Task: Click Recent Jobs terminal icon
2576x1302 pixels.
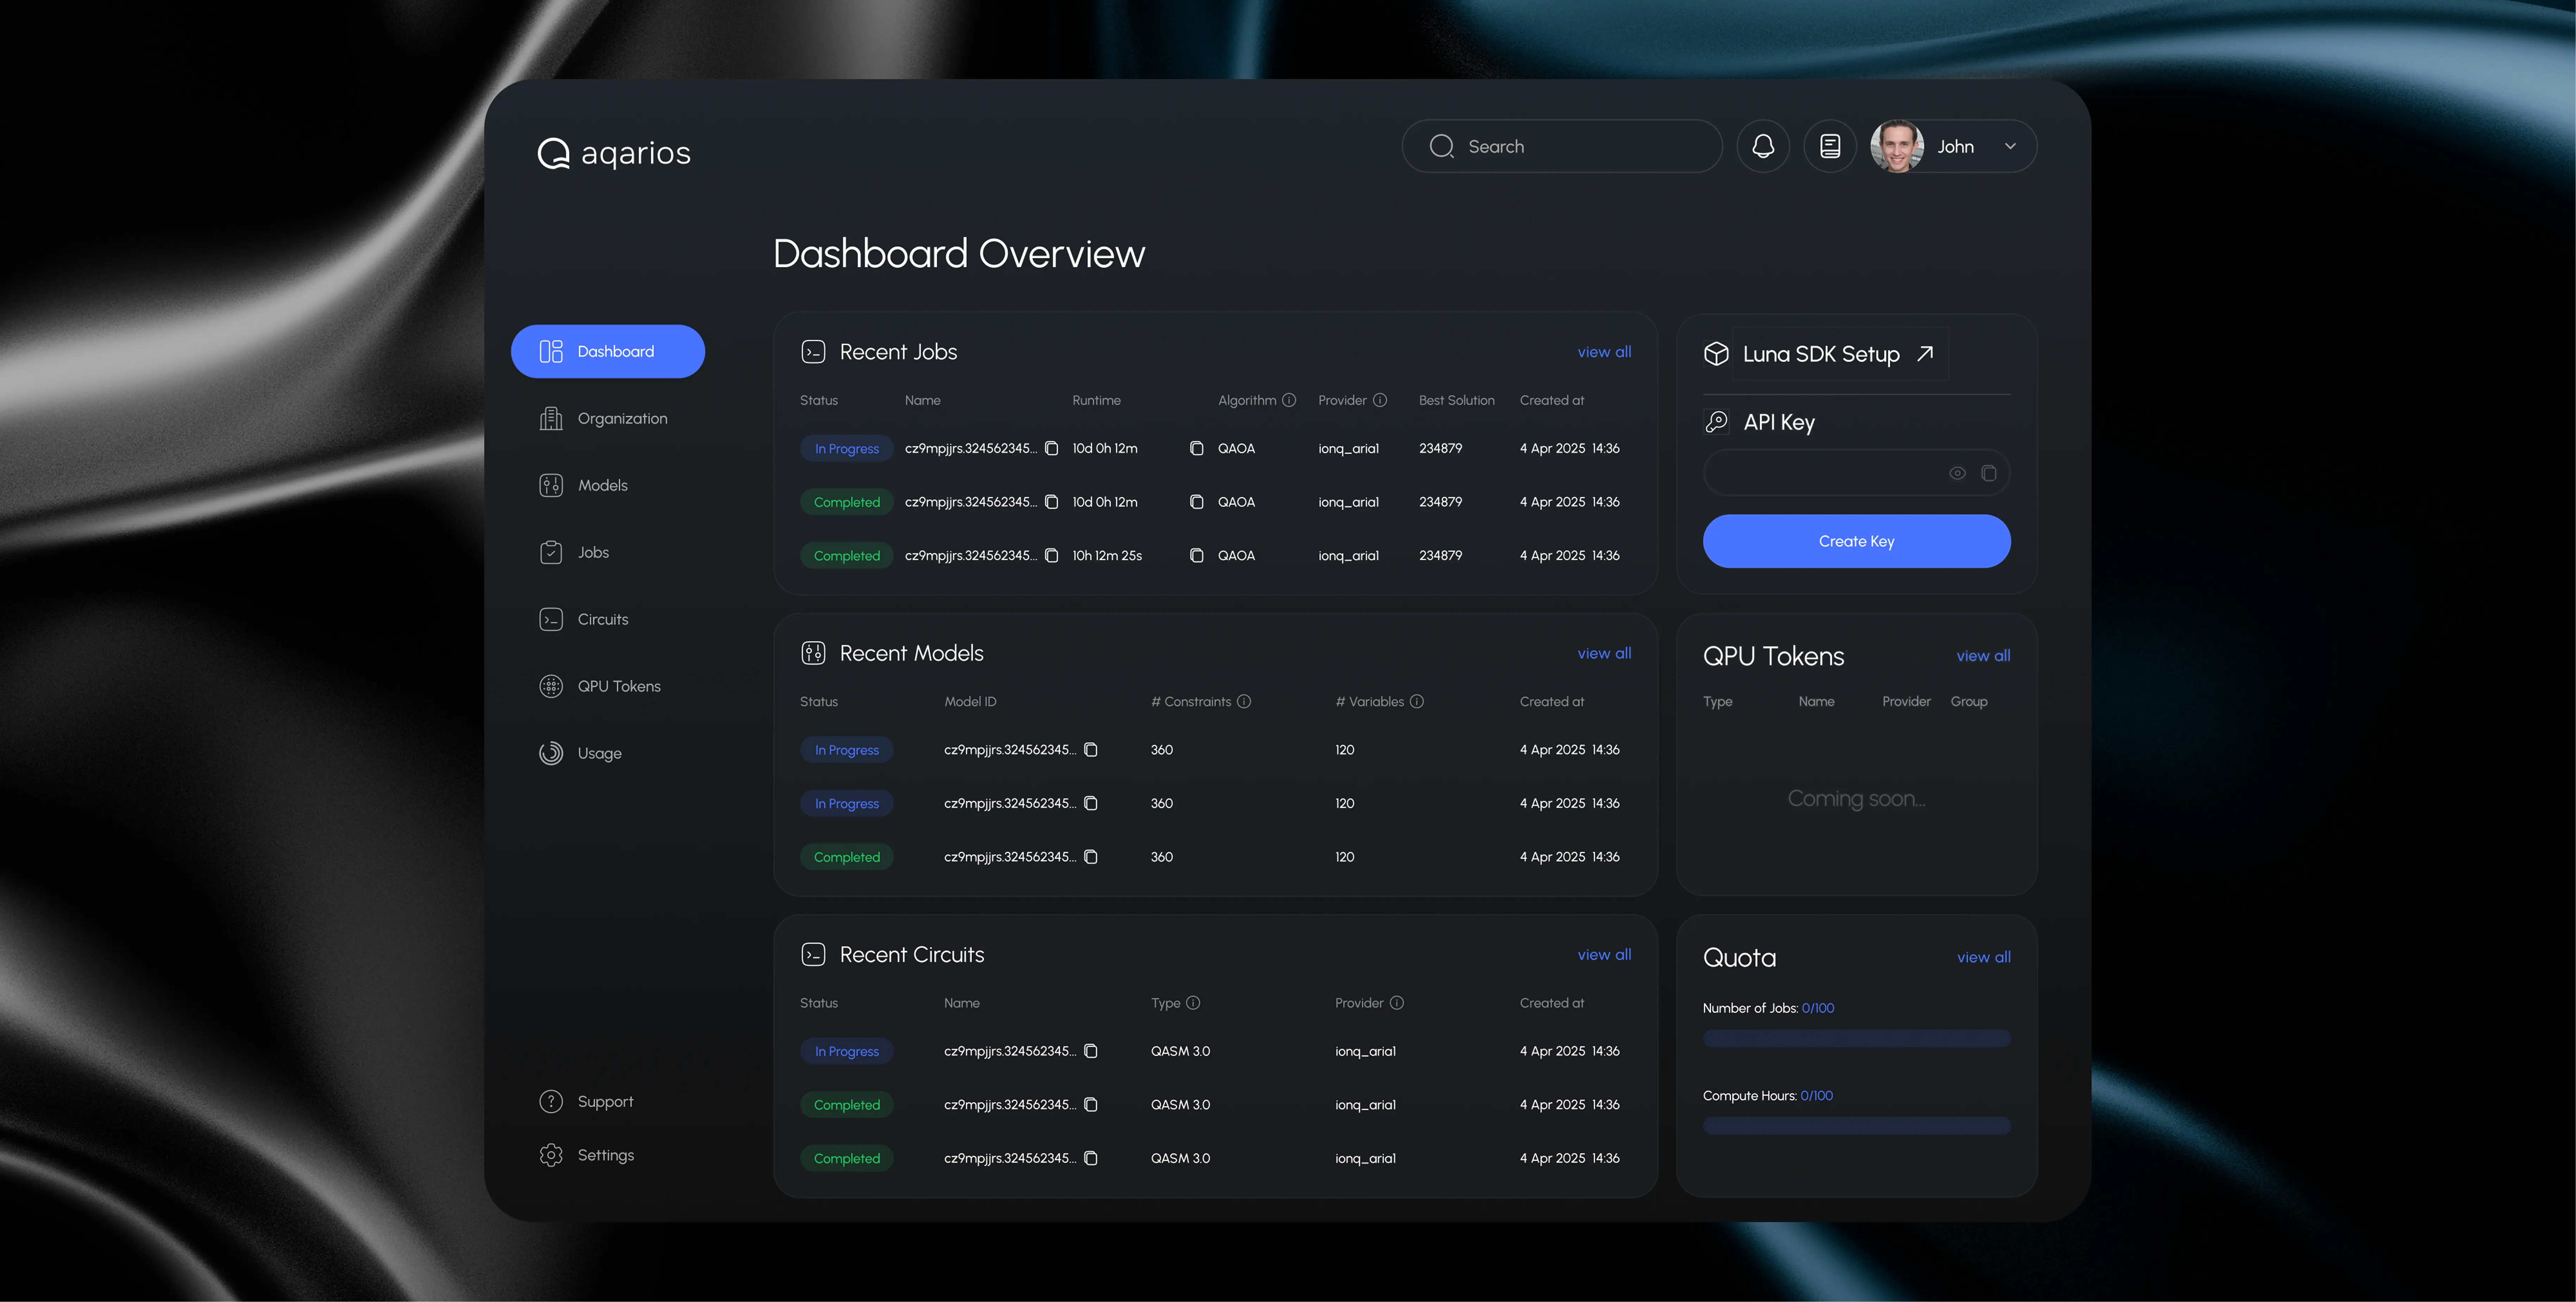Action: (x=813, y=352)
